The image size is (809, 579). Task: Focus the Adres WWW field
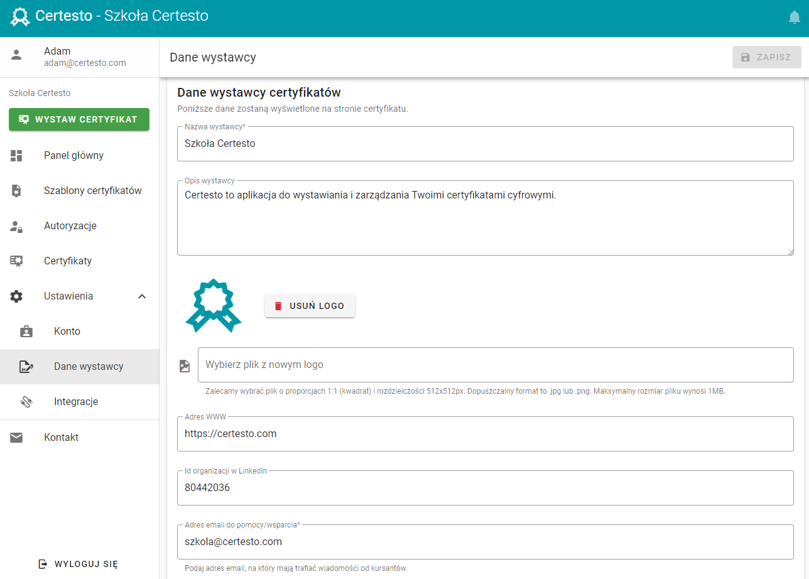pyautogui.click(x=486, y=434)
